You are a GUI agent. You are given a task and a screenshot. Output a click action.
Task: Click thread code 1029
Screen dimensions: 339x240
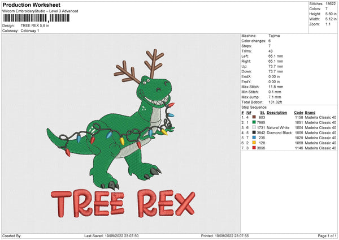pyautogui.click(x=299, y=138)
